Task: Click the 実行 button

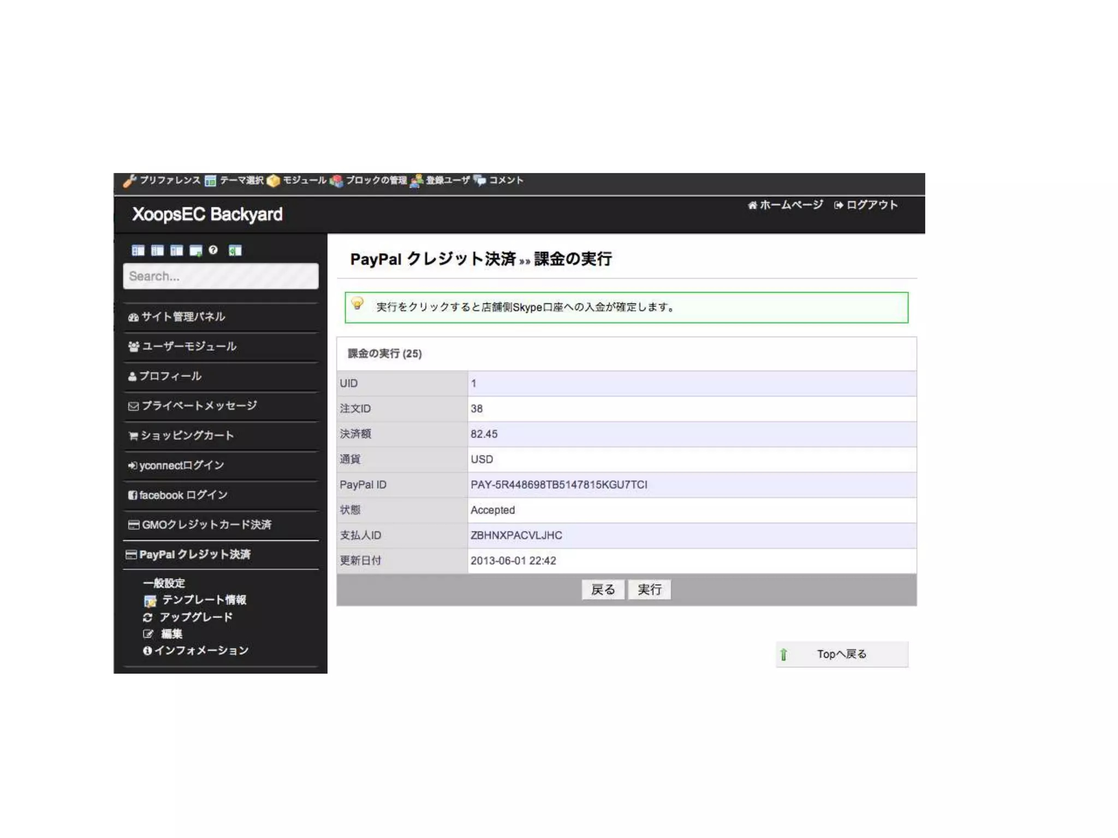Action: pyautogui.click(x=649, y=589)
